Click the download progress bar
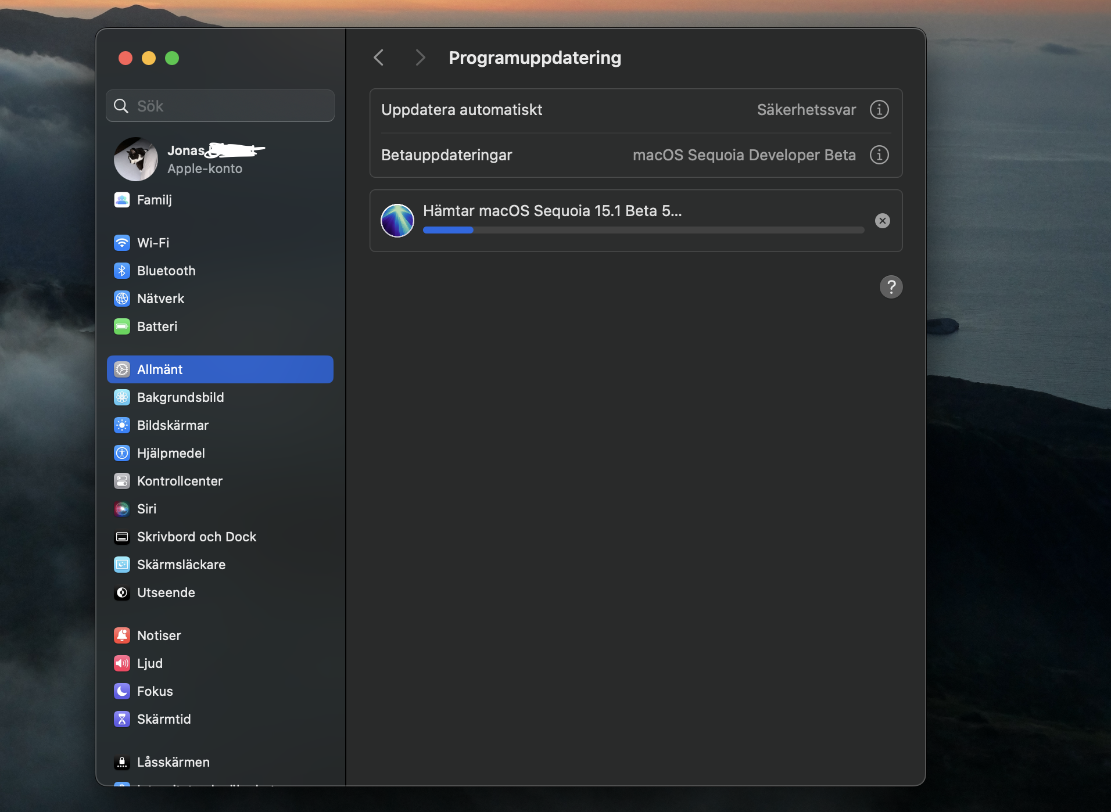This screenshot has height=812, width=1111. [x=643, y=230]
